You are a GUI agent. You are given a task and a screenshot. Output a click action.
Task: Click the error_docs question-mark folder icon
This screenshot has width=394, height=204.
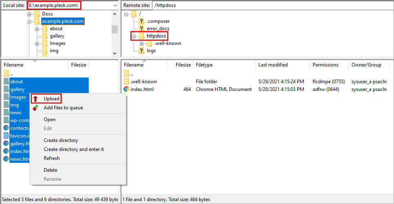pyautogui.click(x=142, y=29)
